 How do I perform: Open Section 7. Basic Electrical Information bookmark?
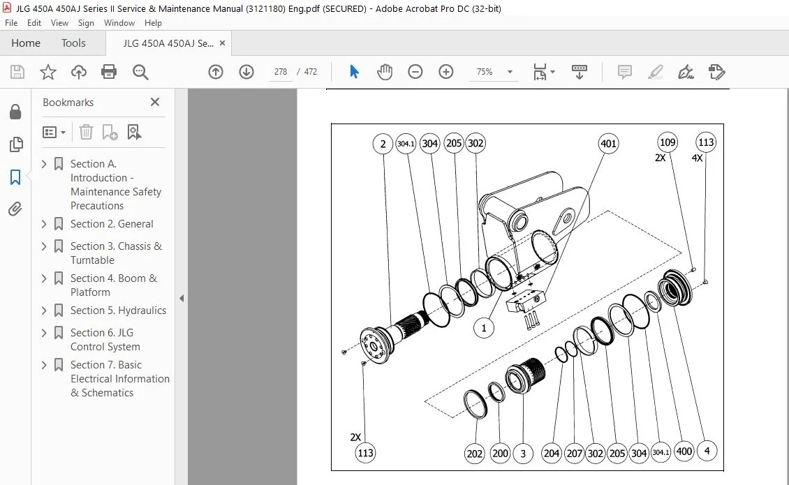120,379
